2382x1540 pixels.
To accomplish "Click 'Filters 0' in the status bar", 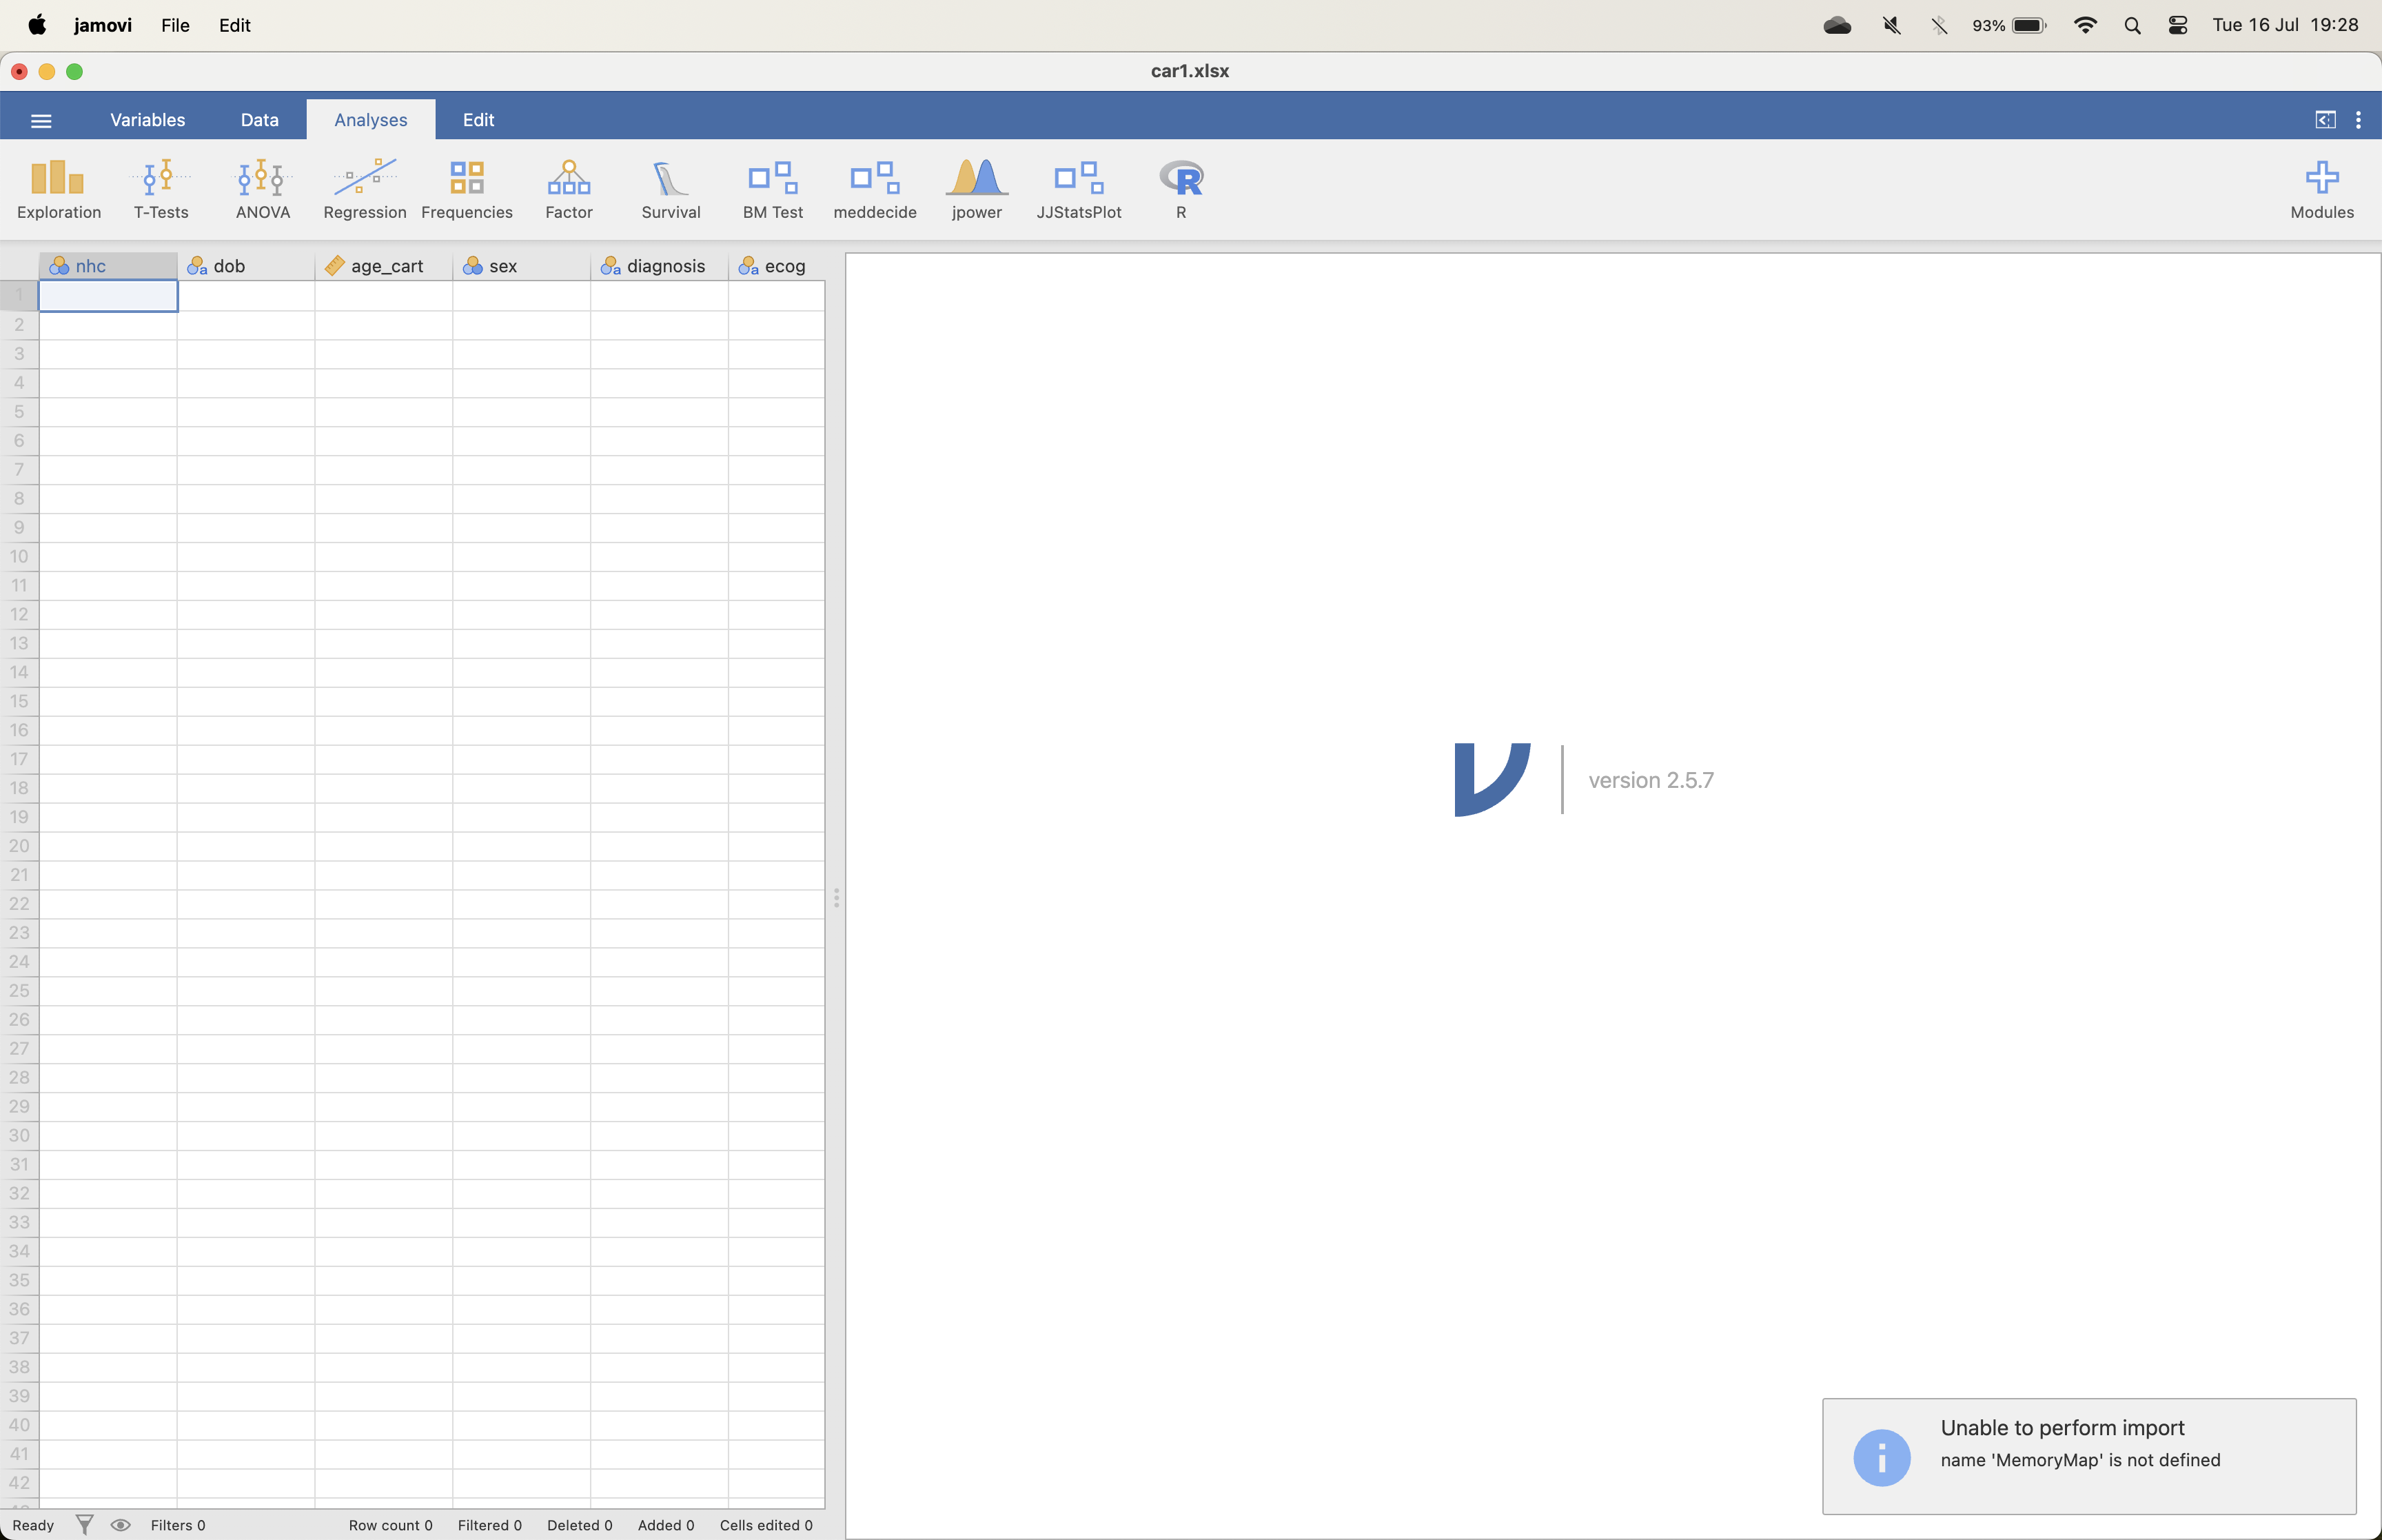I will tap(178, 1525).
